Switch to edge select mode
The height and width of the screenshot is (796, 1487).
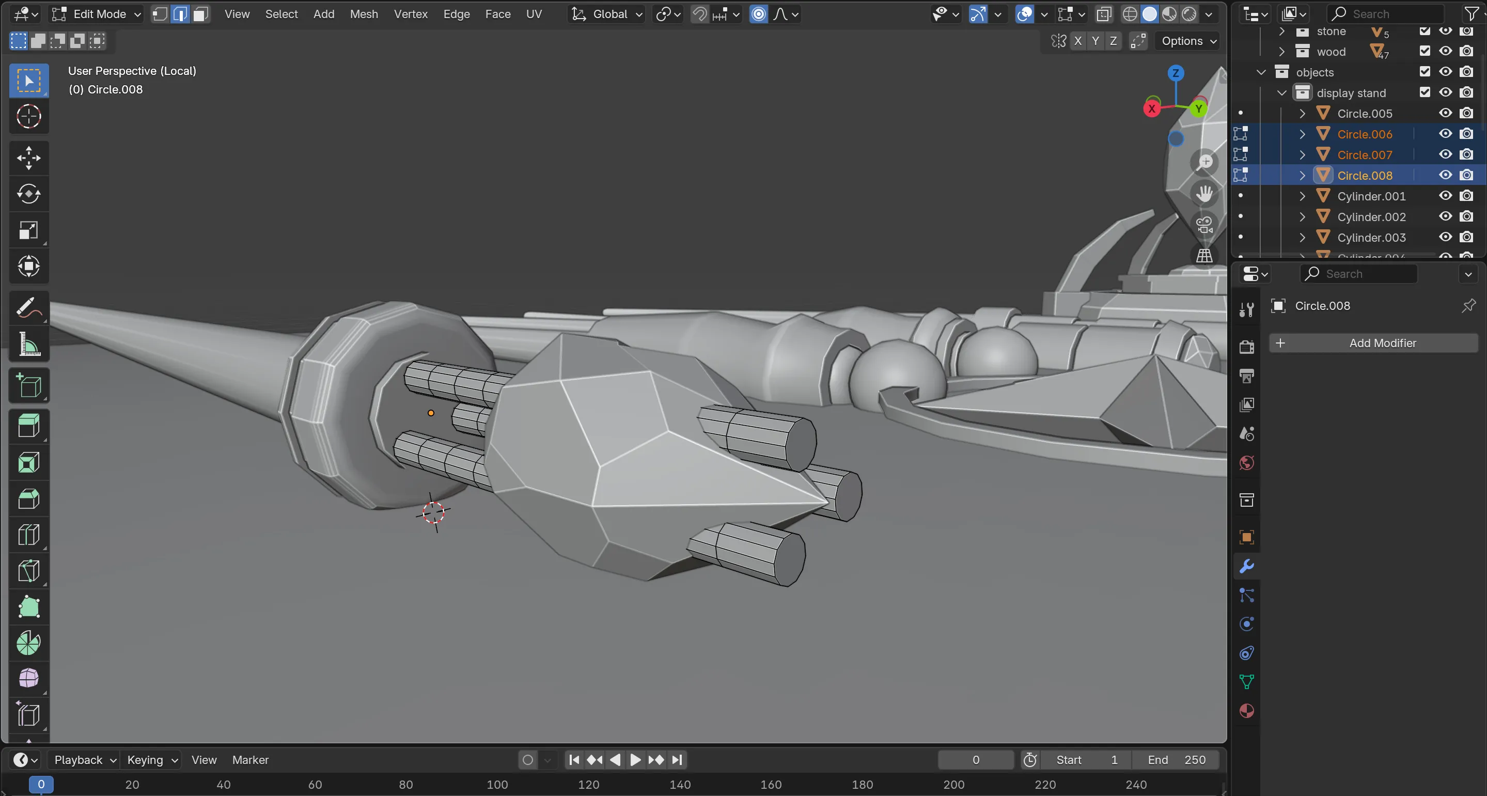[x=181, y=14]
